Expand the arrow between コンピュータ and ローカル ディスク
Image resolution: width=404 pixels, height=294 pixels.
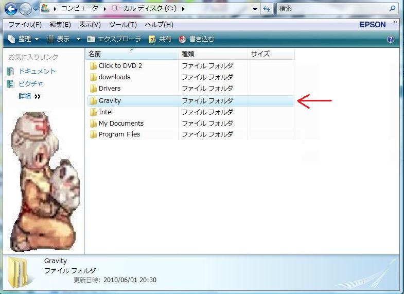pos(105,9)
